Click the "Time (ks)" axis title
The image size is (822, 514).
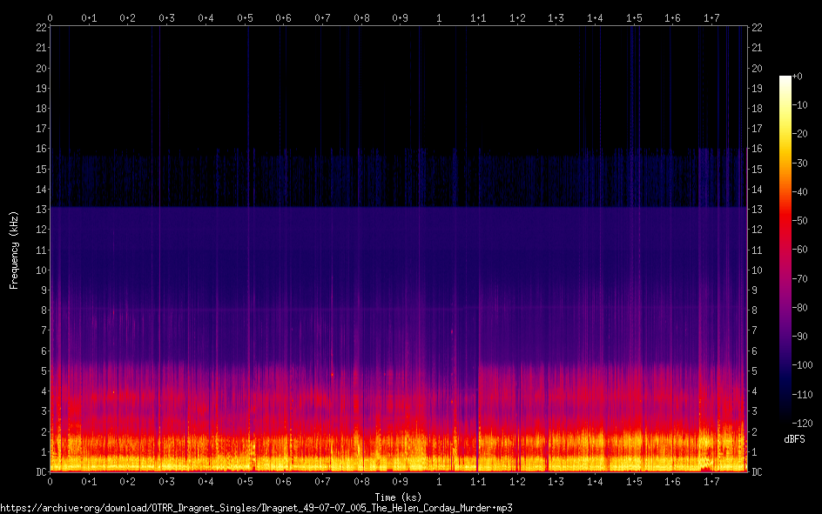click(x=398, y=497)
